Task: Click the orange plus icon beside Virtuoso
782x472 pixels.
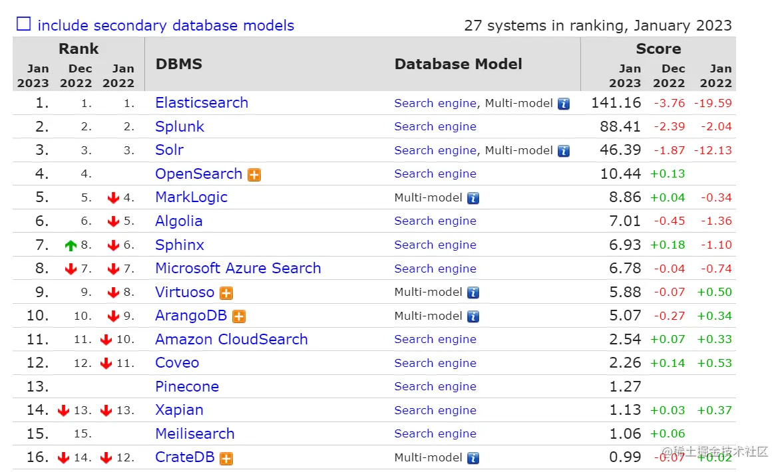Action: (x=226, y=293)
